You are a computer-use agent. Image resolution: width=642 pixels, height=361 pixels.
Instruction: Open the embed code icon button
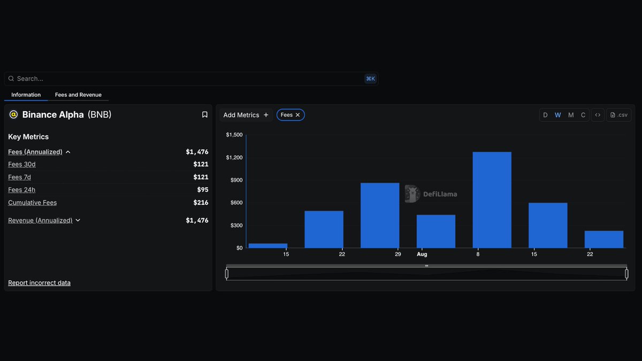[x=598, y=115]
